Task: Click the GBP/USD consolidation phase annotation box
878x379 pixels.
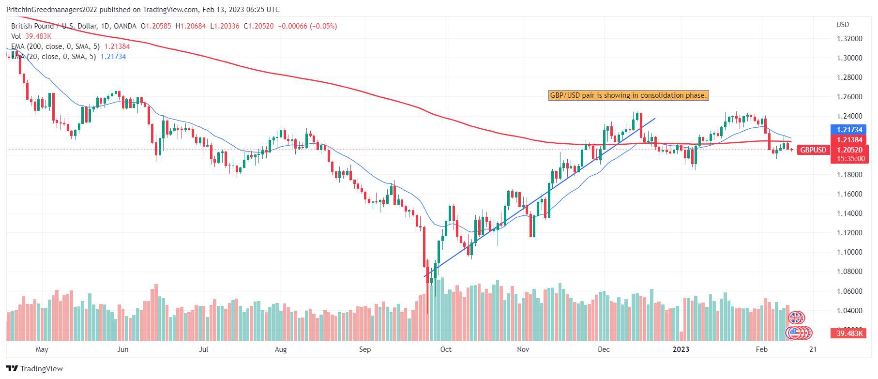Action: [628, 95]
